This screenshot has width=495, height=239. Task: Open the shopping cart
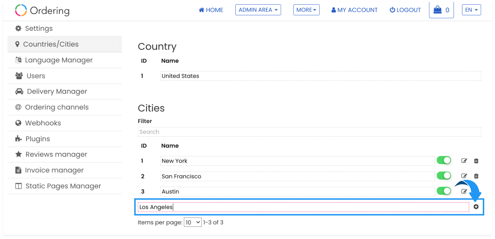click(441, 10)
